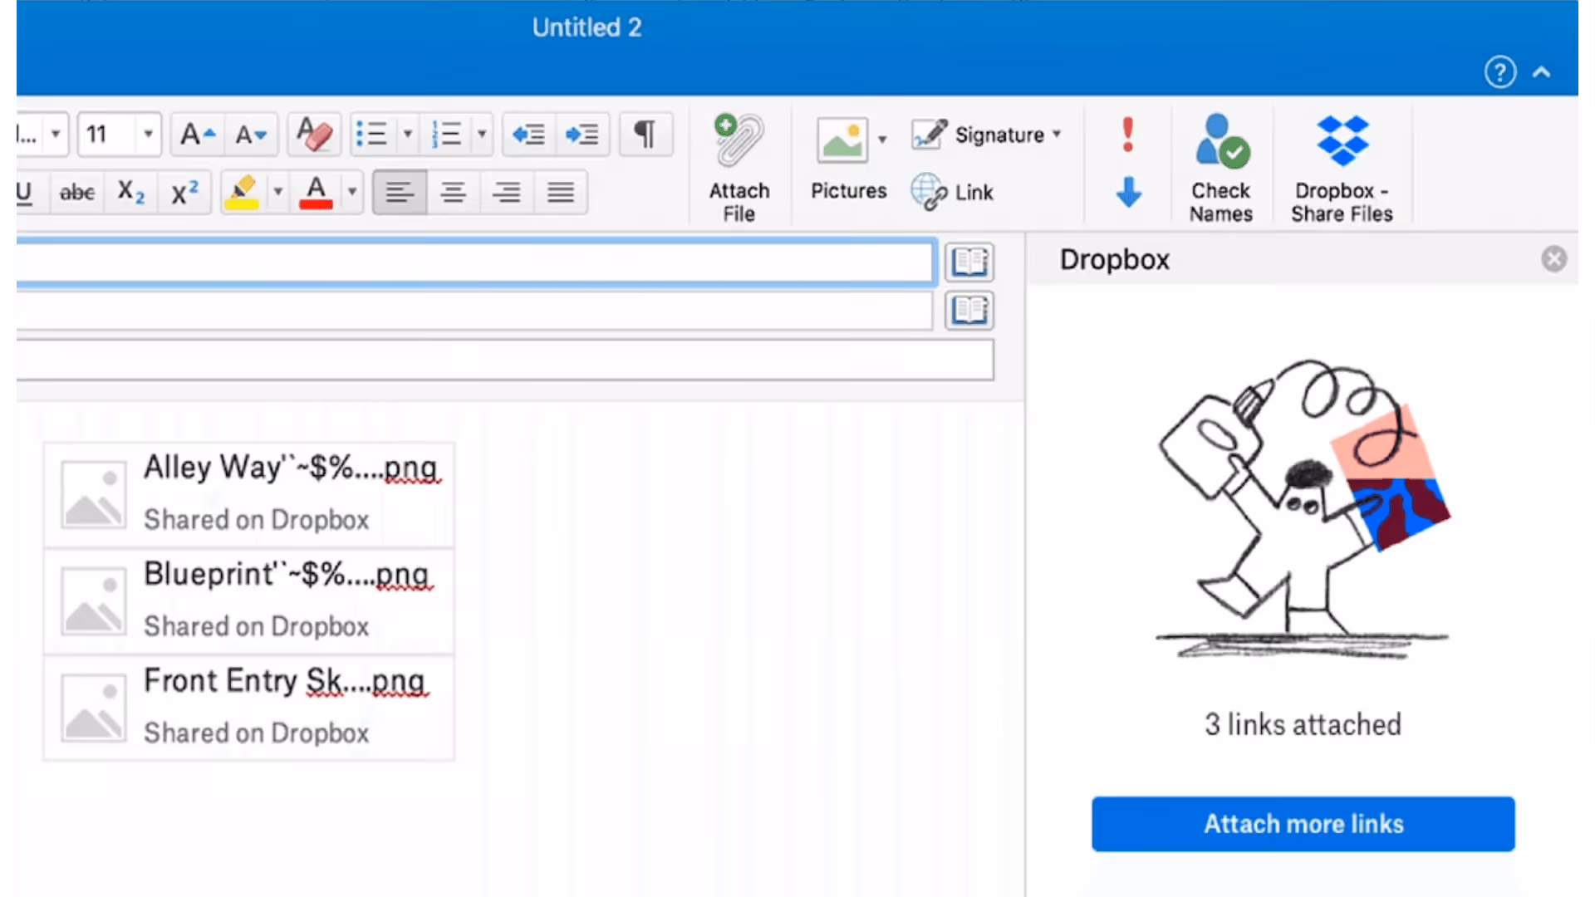1595x897 pixels.
Task: Toggle underline formatting
Action: [x=25, y=192]
